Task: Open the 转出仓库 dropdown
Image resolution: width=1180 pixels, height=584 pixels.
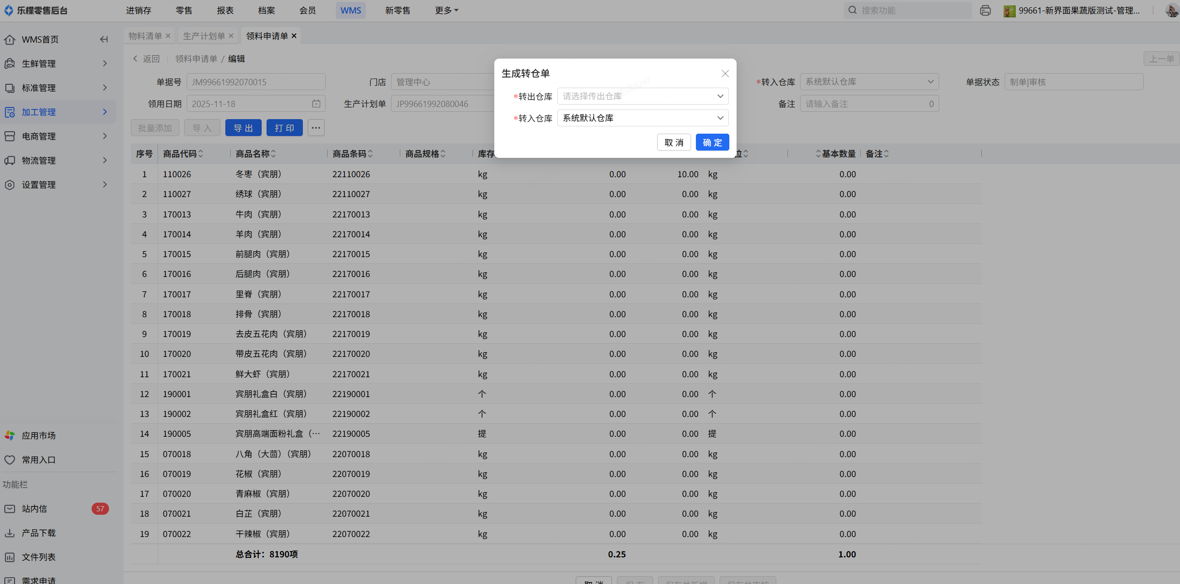Action: (642, 96)
